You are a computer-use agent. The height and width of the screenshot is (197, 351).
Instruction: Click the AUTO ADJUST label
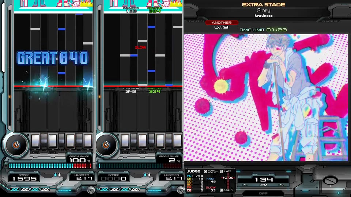coord(213,171)
